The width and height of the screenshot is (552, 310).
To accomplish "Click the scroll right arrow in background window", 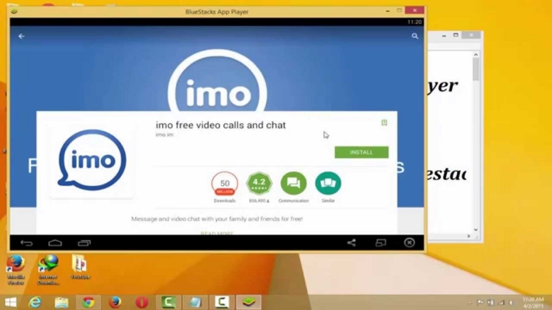I will pyautogui.click(x=468, y=236).
